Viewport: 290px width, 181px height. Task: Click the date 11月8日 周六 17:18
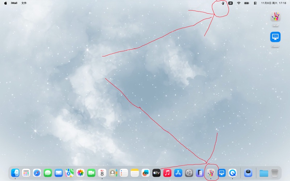(x=274, y=3)
